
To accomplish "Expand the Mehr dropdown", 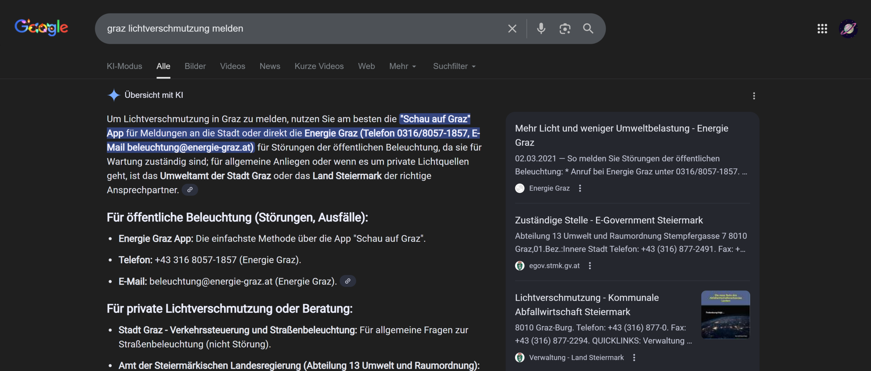I will [402, 66].
